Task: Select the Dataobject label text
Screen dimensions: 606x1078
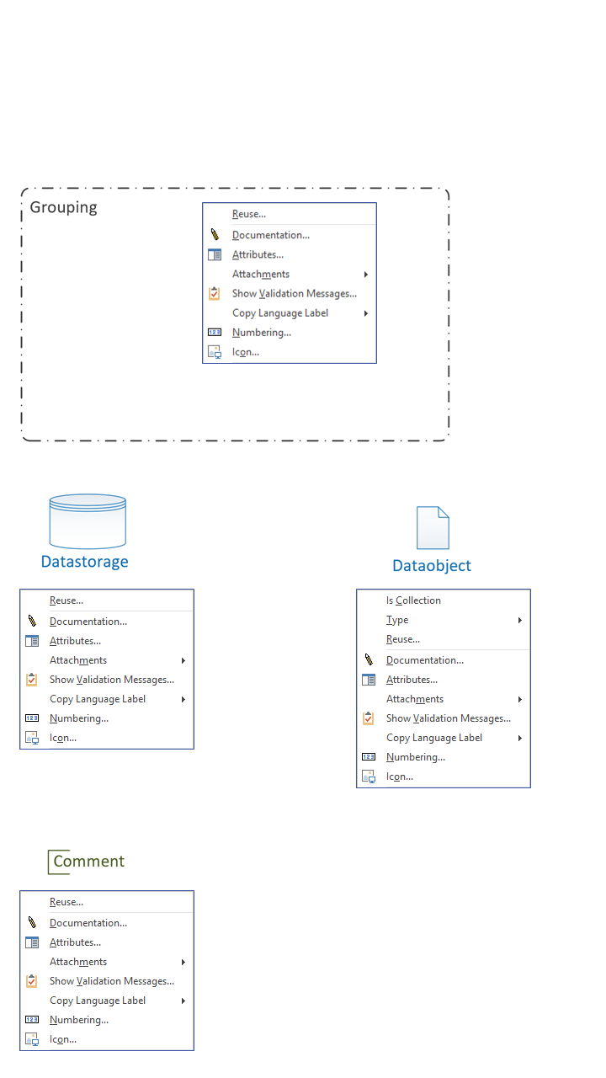Action: tap(432, 566)
